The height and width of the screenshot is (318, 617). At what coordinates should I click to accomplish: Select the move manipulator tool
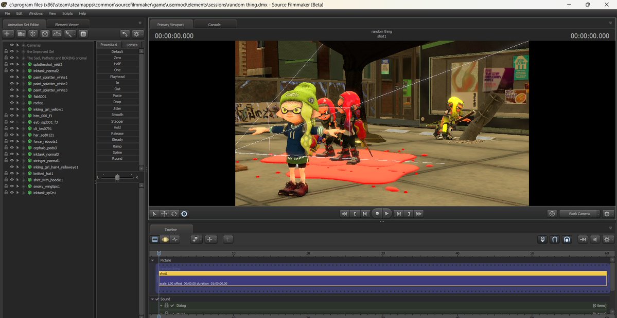click(x=164, y=214)
